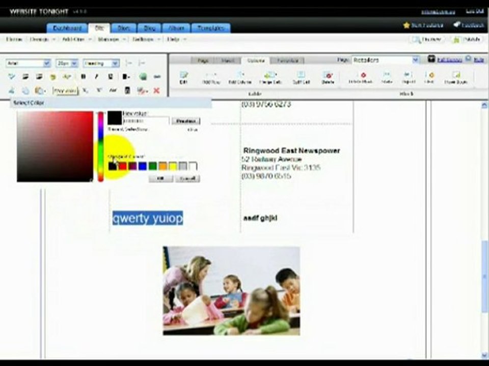Click the Bold formatting icon
This screenshot has width=489, height=366.
tap(83, 76)
